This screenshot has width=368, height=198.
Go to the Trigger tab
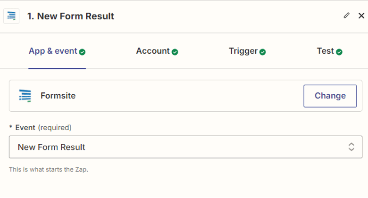pyautogui.click(x=243, y=51)
